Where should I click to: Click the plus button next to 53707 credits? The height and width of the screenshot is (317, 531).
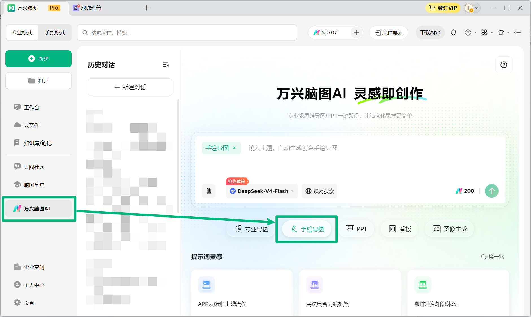[x=356, y=32]
